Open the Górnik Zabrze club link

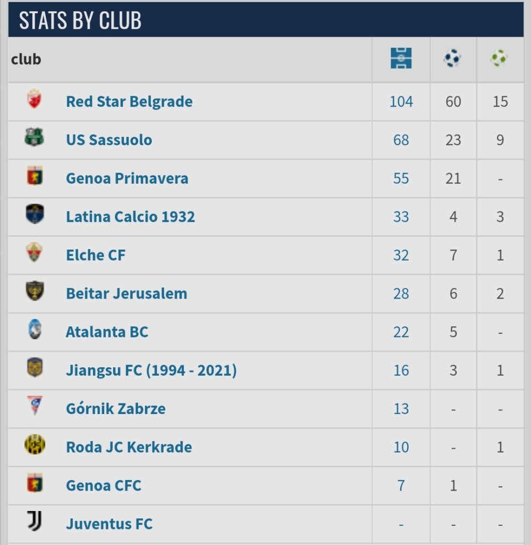115,409
